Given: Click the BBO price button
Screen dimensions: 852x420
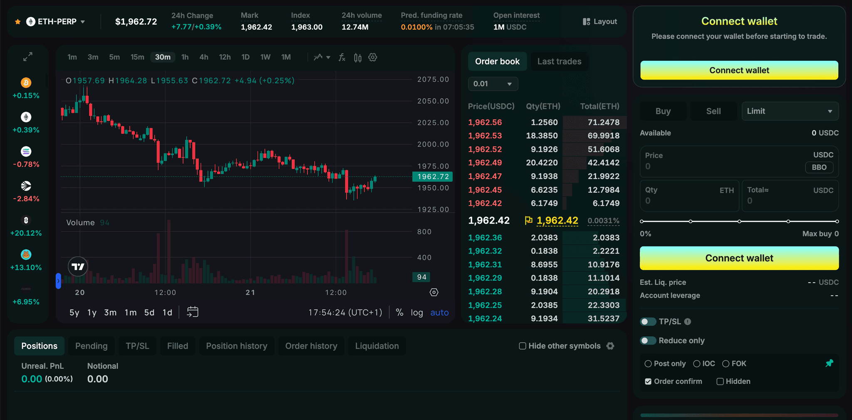Looking at the screenshot, I should click(x=819, y=167).
